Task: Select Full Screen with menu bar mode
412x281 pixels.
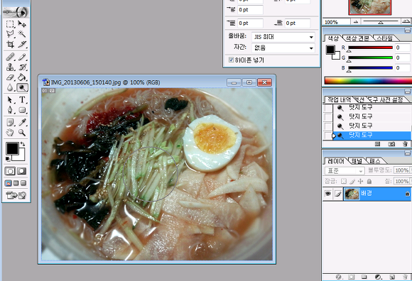Action: click(x=16, y=183)
